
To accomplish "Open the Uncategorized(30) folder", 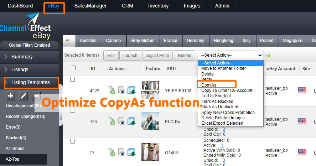I will click(24, 105).
